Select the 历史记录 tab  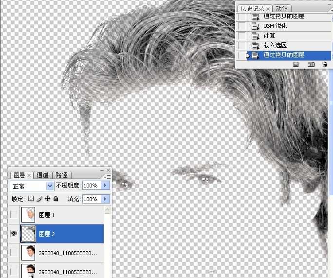(x=252, y=9)
